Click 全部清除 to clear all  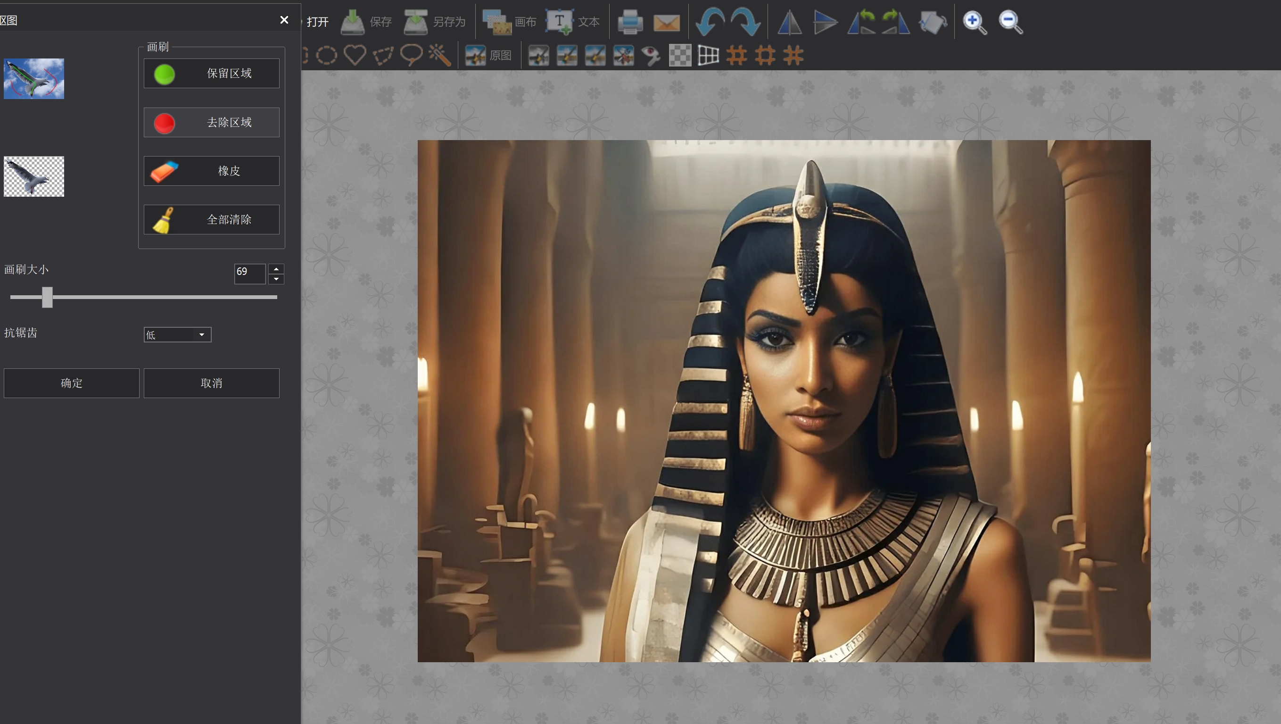pyautogui.click(x=211, y=220)
